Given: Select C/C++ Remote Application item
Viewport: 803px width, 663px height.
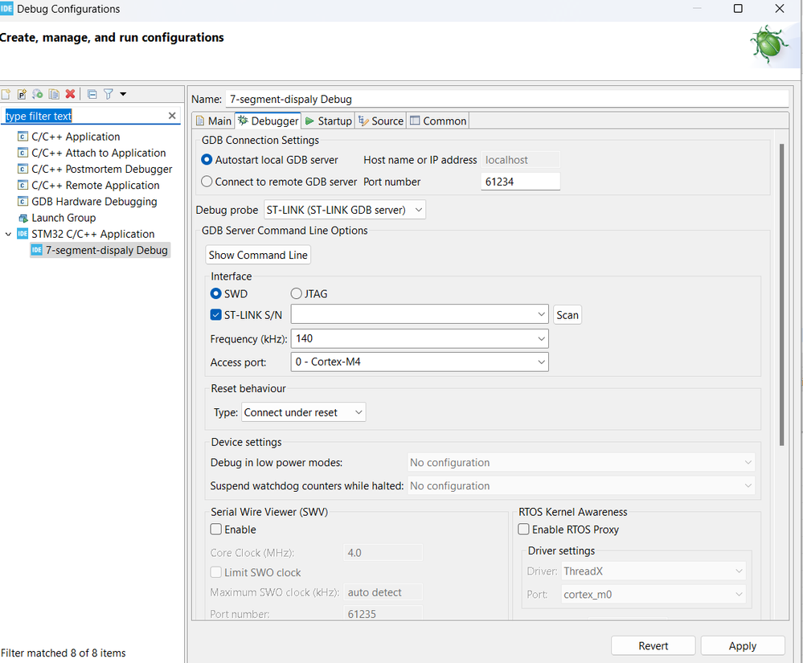Looking at the screenshot, I should 88,186.
